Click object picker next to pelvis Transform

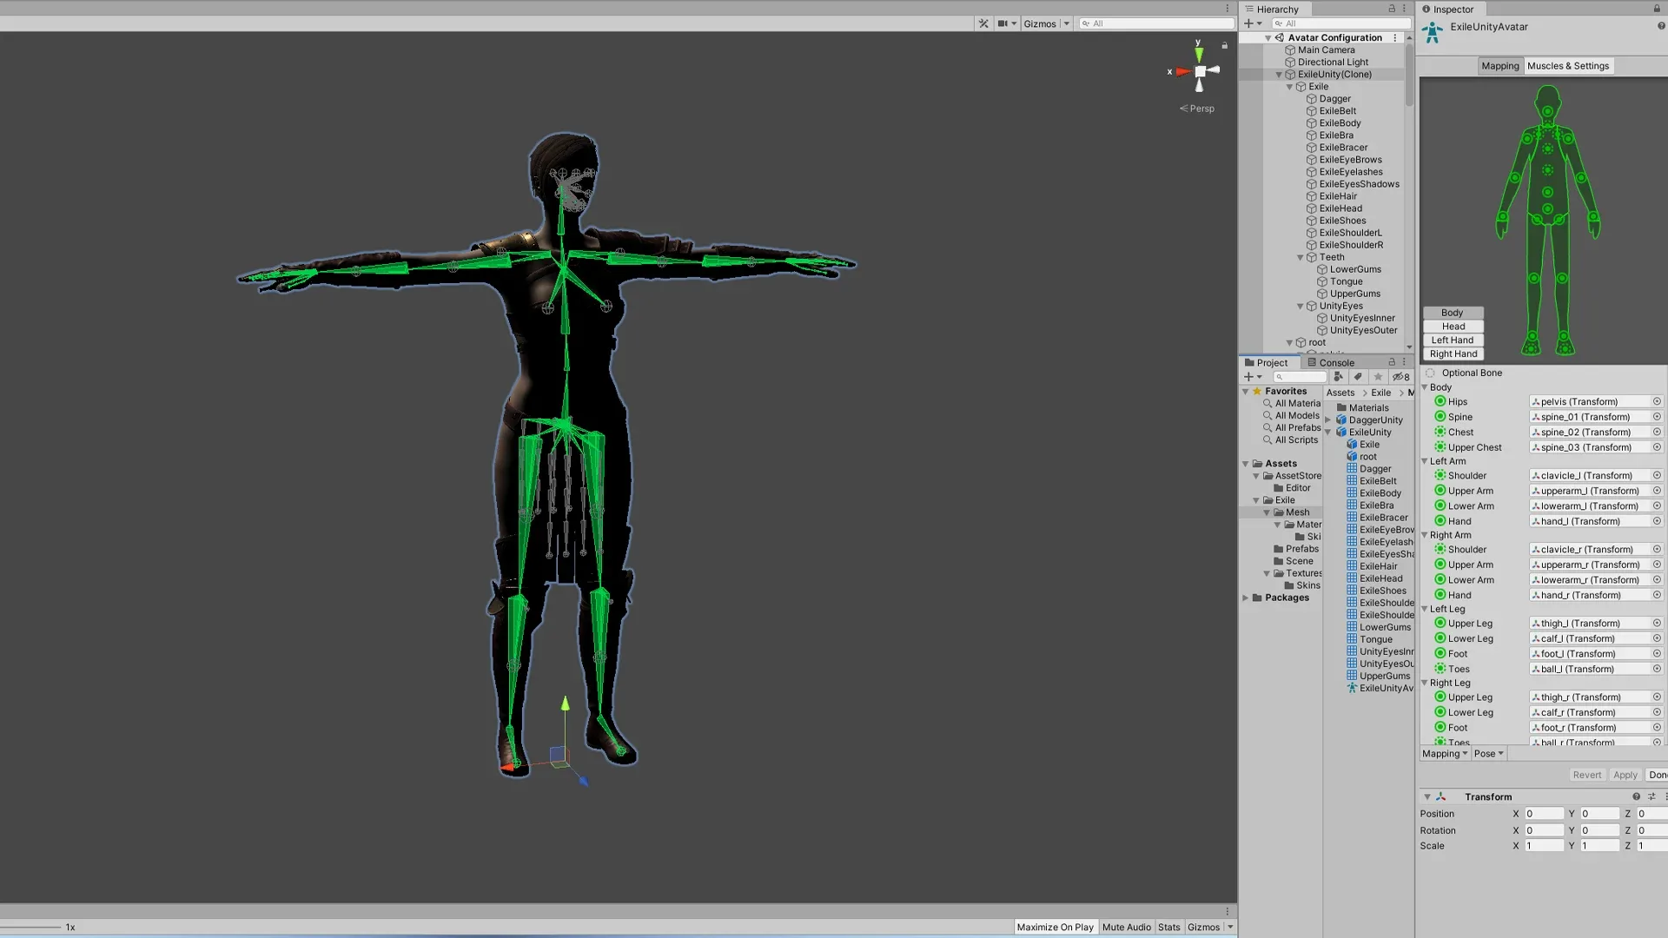point(1657,401)
